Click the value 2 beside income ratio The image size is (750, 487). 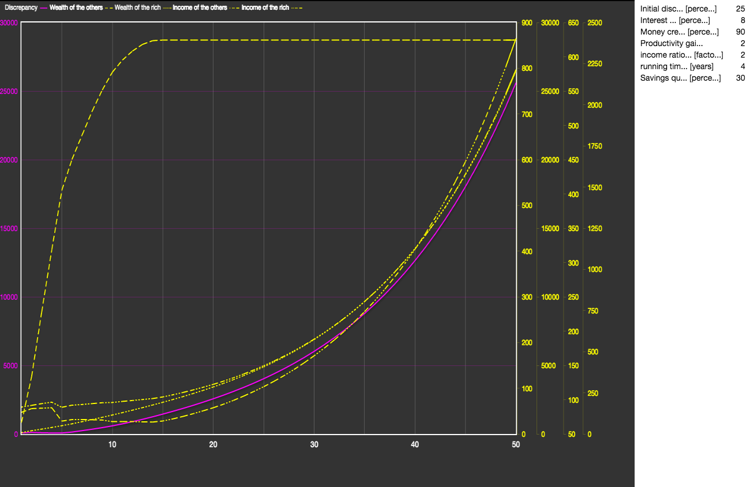coord(742,55)
